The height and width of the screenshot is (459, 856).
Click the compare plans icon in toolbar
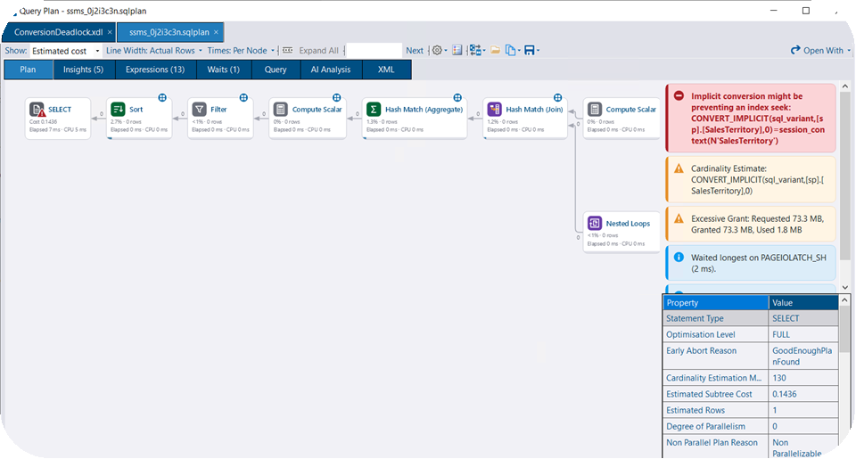pos(475,50)
